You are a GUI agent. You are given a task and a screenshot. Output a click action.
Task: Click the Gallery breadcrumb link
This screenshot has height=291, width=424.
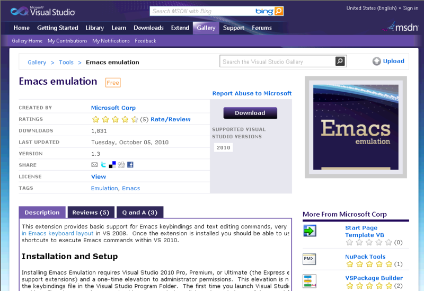tap(37, 63)
